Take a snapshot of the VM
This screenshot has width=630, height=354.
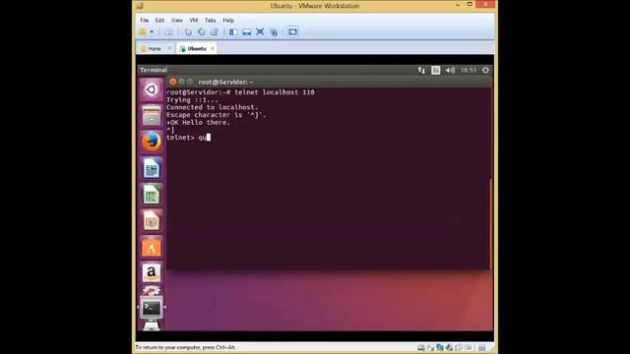click(x=188, y=32)
